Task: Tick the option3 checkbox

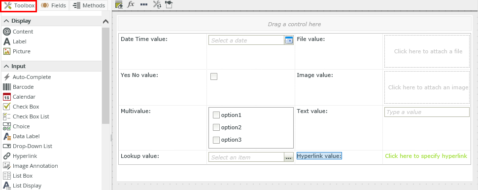Action: [x=216, y=140]
